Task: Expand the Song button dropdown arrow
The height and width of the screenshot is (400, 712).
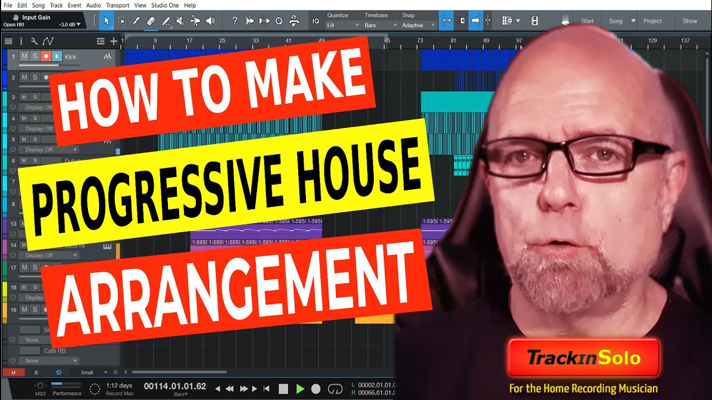Action: coord(634,21)
